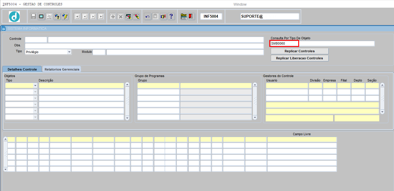Click the Menu icon in toolbar
The width and height of the screenshot is (394, 191).
[184, 17]
